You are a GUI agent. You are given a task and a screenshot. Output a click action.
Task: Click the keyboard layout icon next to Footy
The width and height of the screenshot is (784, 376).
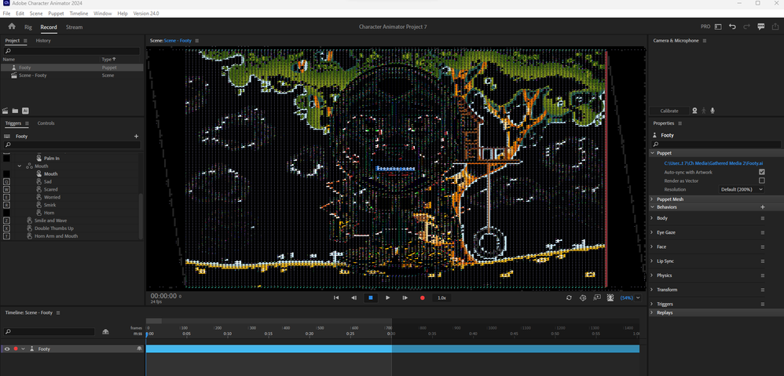coord(7,137)
